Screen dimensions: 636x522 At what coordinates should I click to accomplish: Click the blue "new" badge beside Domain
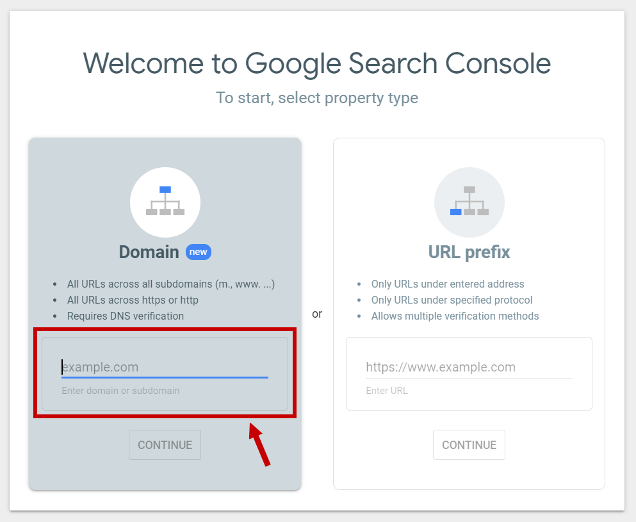(x=199, y=252)
